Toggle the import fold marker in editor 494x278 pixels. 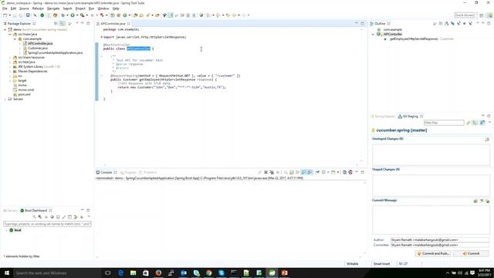coord(101,37)
